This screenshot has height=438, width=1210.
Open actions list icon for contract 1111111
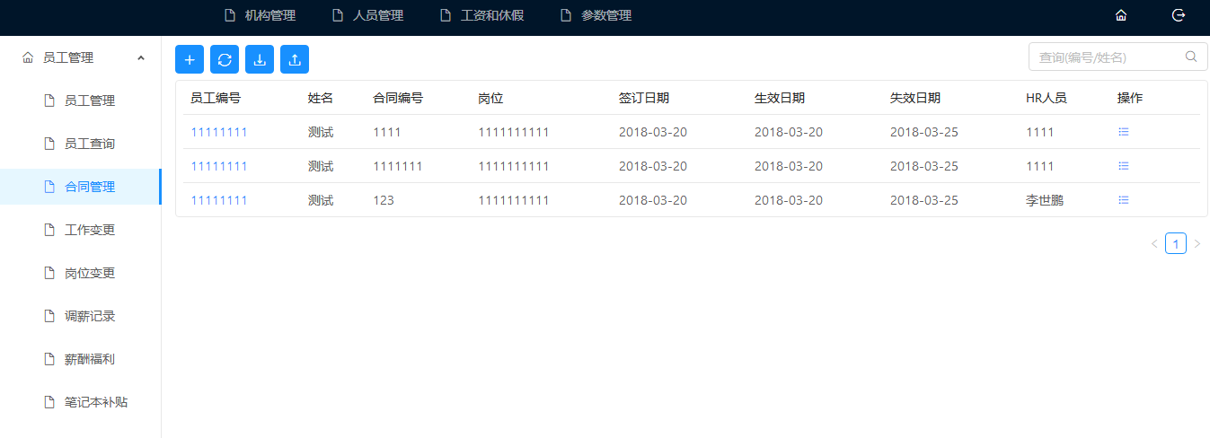(1123, 166)
